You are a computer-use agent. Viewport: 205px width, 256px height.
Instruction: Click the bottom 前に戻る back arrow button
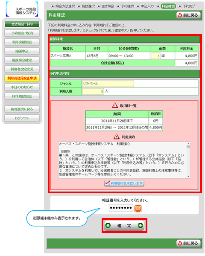tap(188, 243)
